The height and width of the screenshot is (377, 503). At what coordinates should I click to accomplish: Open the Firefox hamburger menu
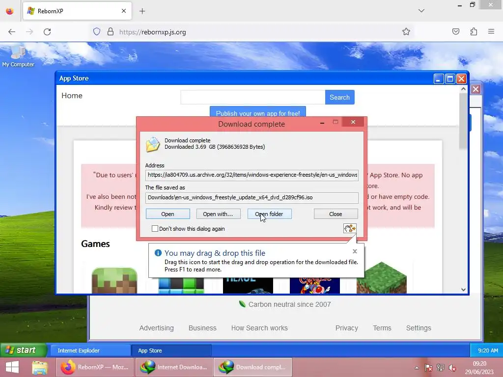click(491, 31)
